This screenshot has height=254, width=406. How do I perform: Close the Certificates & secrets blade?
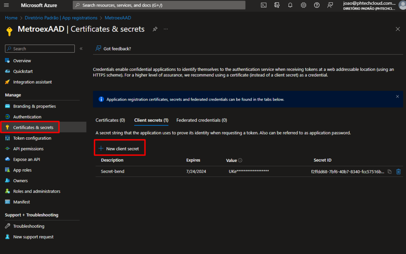(398, 29)
